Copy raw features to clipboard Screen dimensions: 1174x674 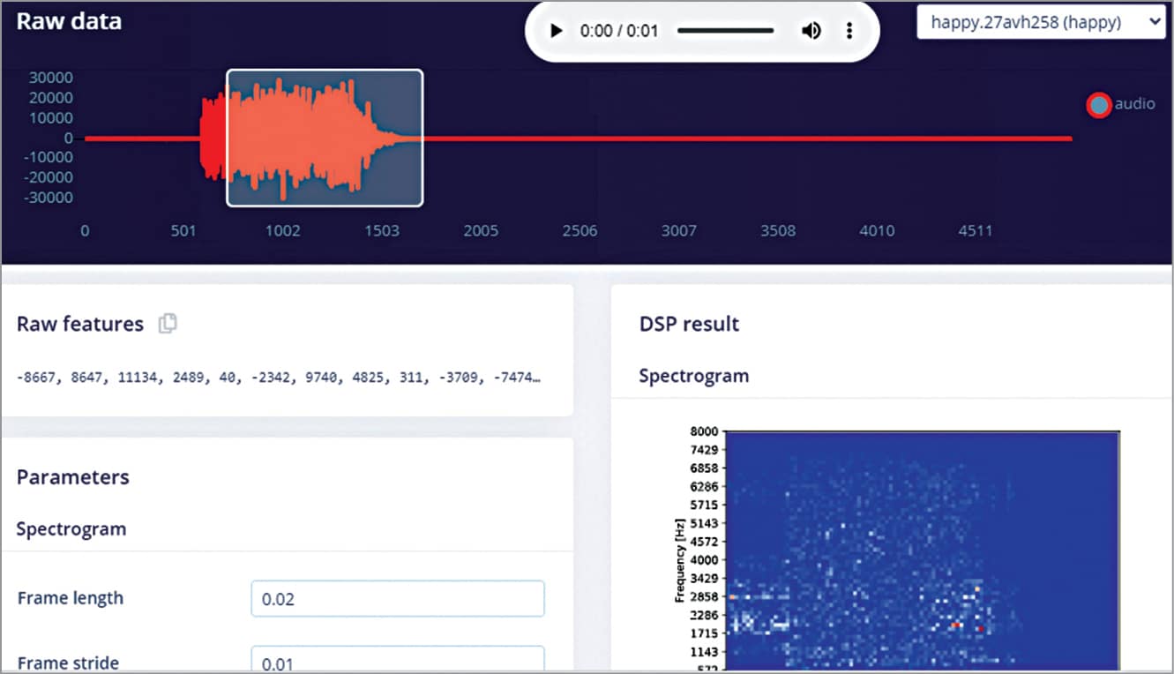tap(167, 324)
